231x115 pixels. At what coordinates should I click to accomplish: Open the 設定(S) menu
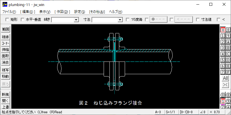[79, 12]
